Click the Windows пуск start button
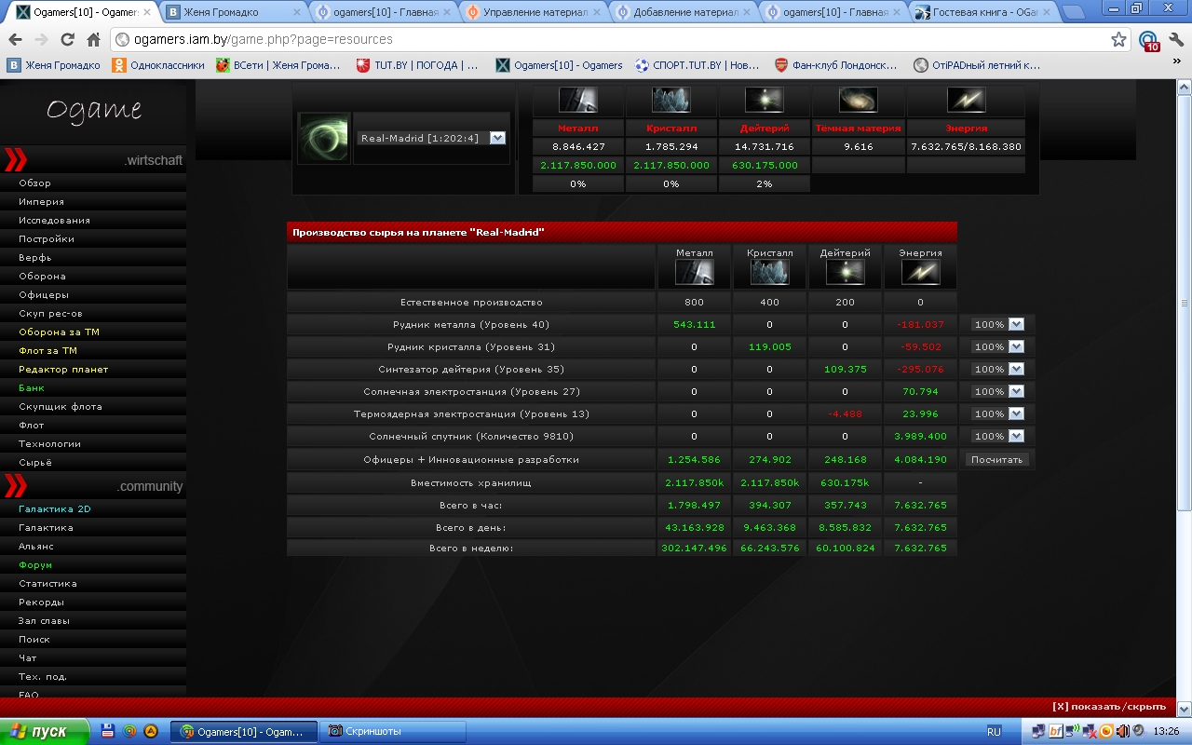Screen dimensions: 1192x745 (45, 731)
